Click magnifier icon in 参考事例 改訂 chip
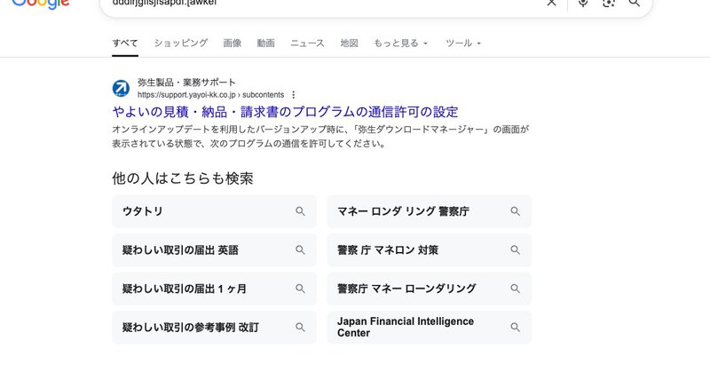710x372 pixels. (300, 327)
